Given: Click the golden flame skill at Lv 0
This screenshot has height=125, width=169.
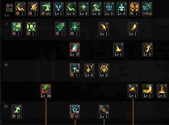Looking at the screenshot, I should click(x=162, y=91).
